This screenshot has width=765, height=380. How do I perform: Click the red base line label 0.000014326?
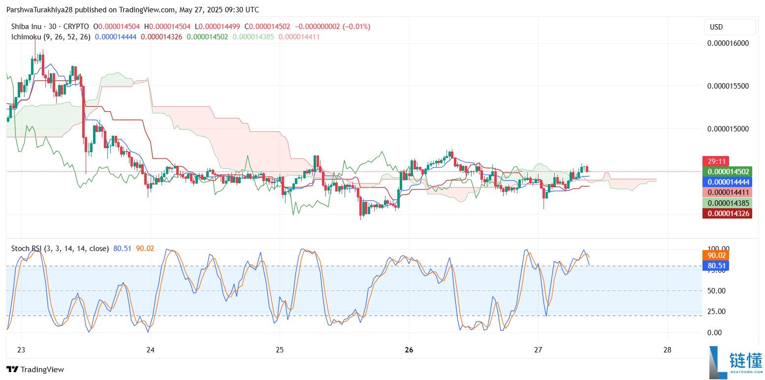pyautogui.click(x=727, y=213)
